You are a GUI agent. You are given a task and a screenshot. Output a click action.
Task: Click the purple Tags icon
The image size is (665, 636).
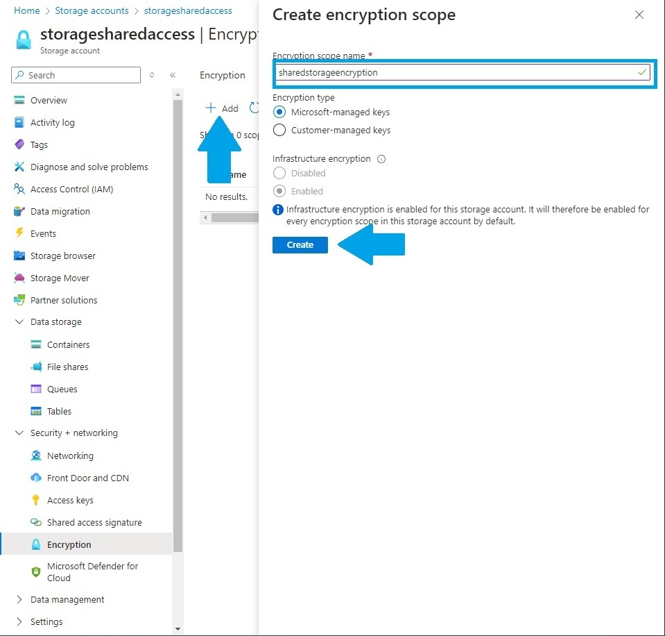click(19, 144)
